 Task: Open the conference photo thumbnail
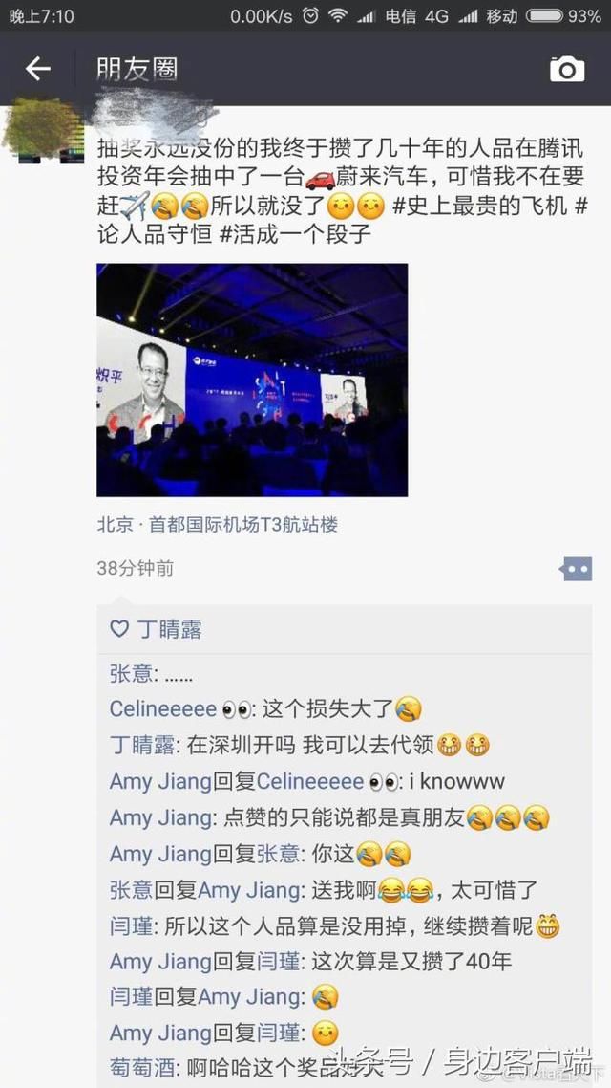click(x=252, y=380)
